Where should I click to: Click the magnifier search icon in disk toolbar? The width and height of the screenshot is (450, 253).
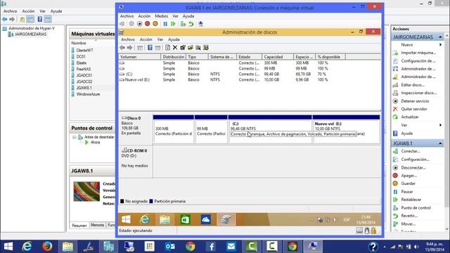(198, 48)
